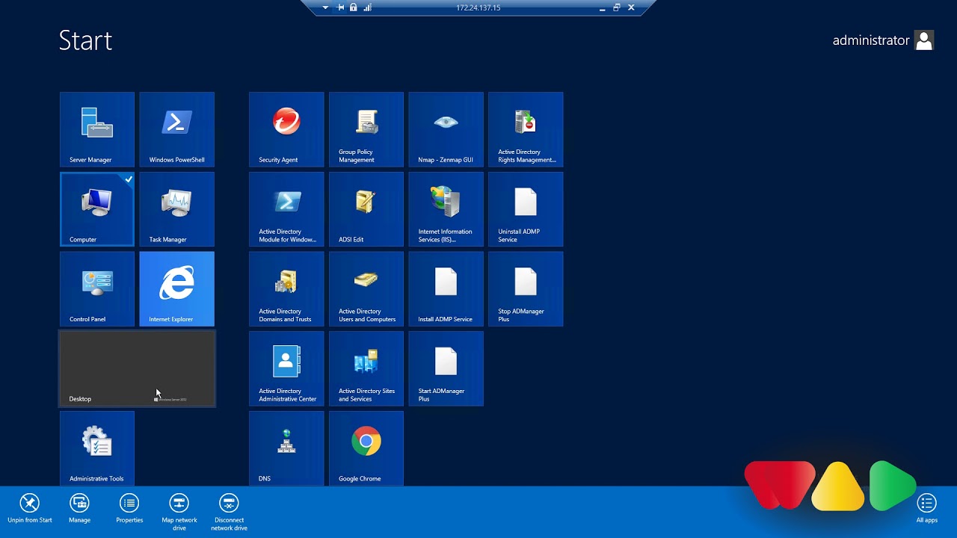Open the administrator account menu
This screenshot has width=957, height=538.
pyautogui.click(x=883, y=40)
